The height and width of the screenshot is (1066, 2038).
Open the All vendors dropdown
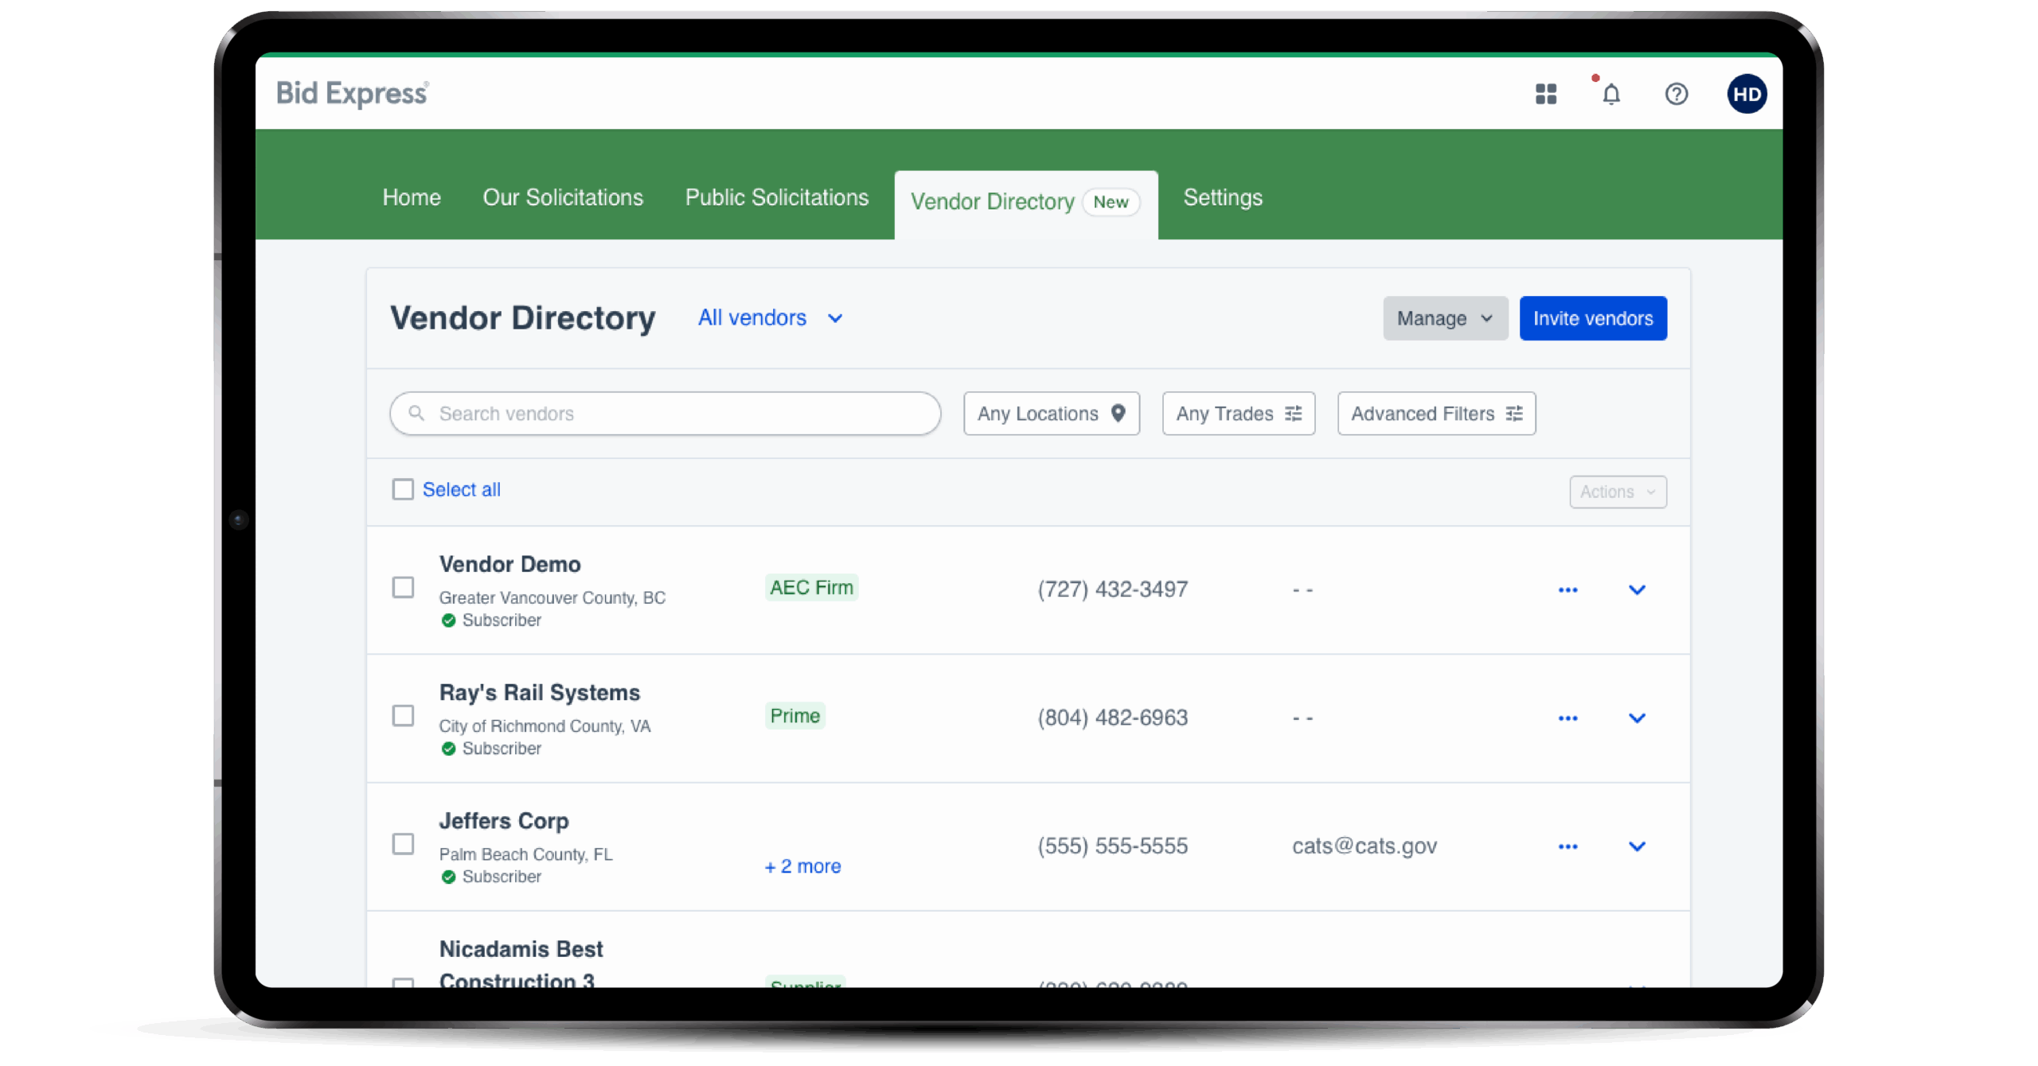[770, 317]
